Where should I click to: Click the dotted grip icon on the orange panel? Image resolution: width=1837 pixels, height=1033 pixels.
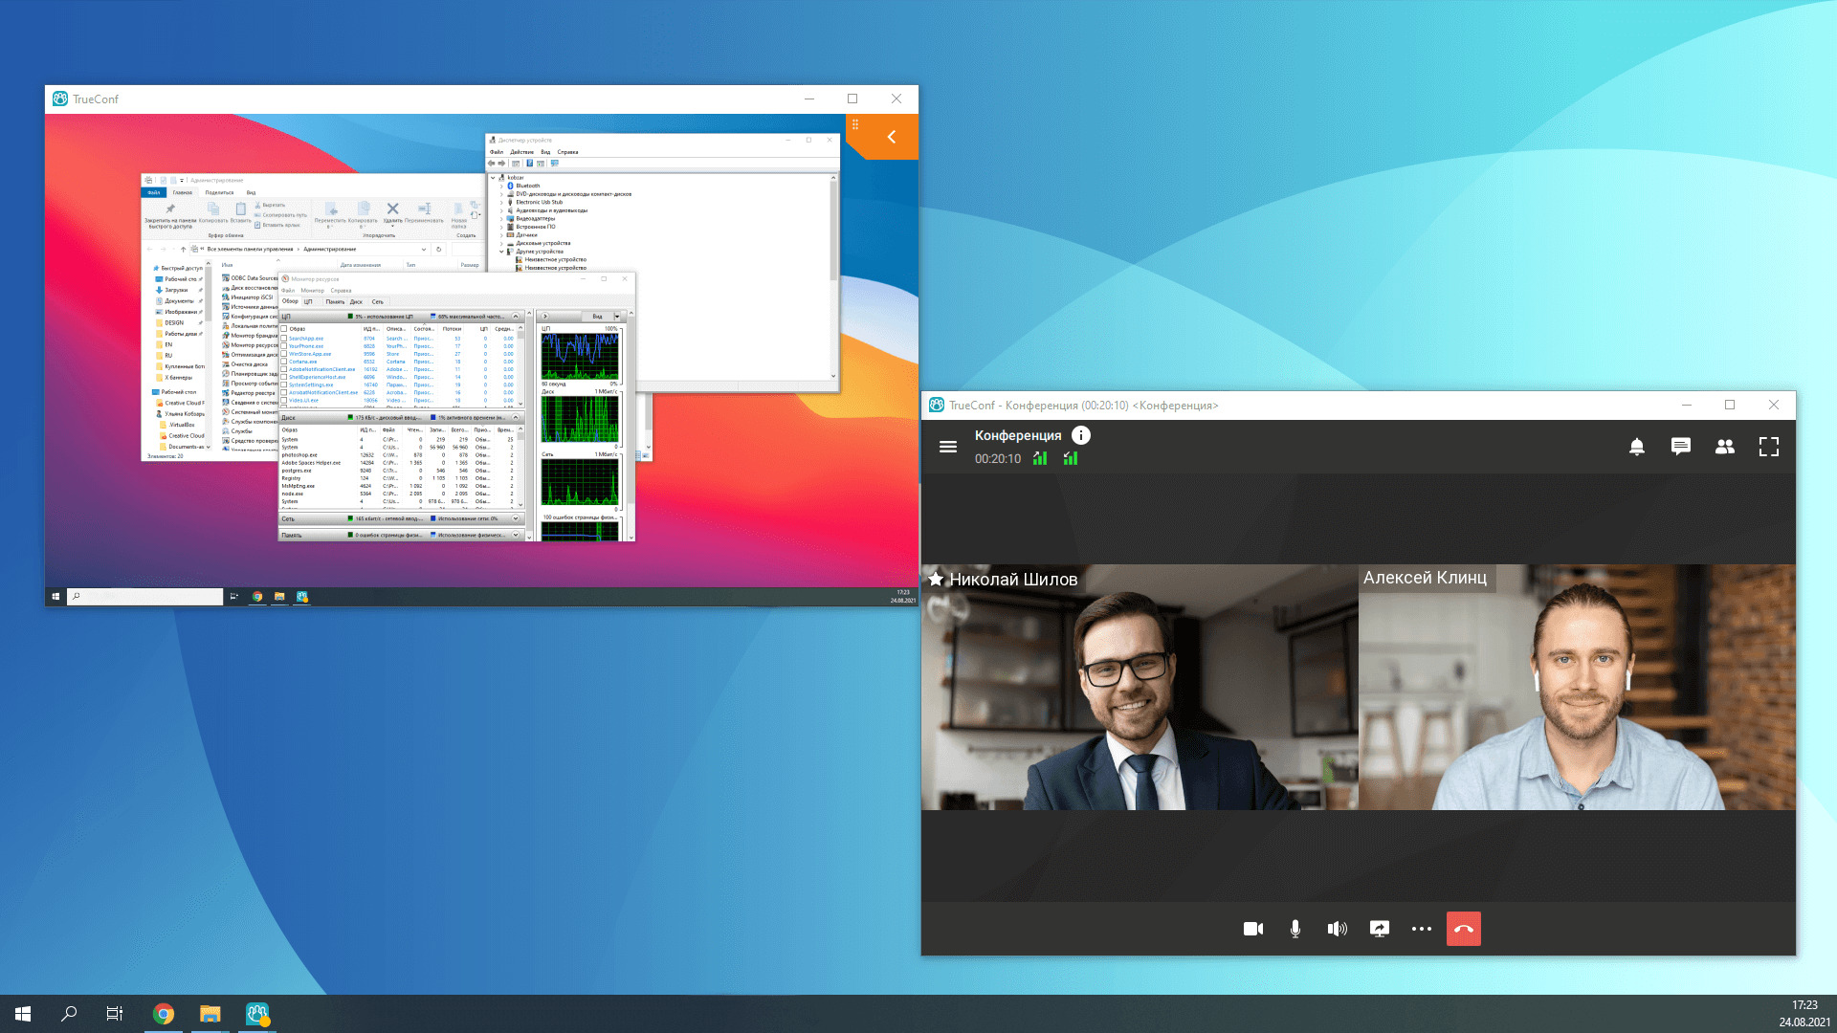855,124
